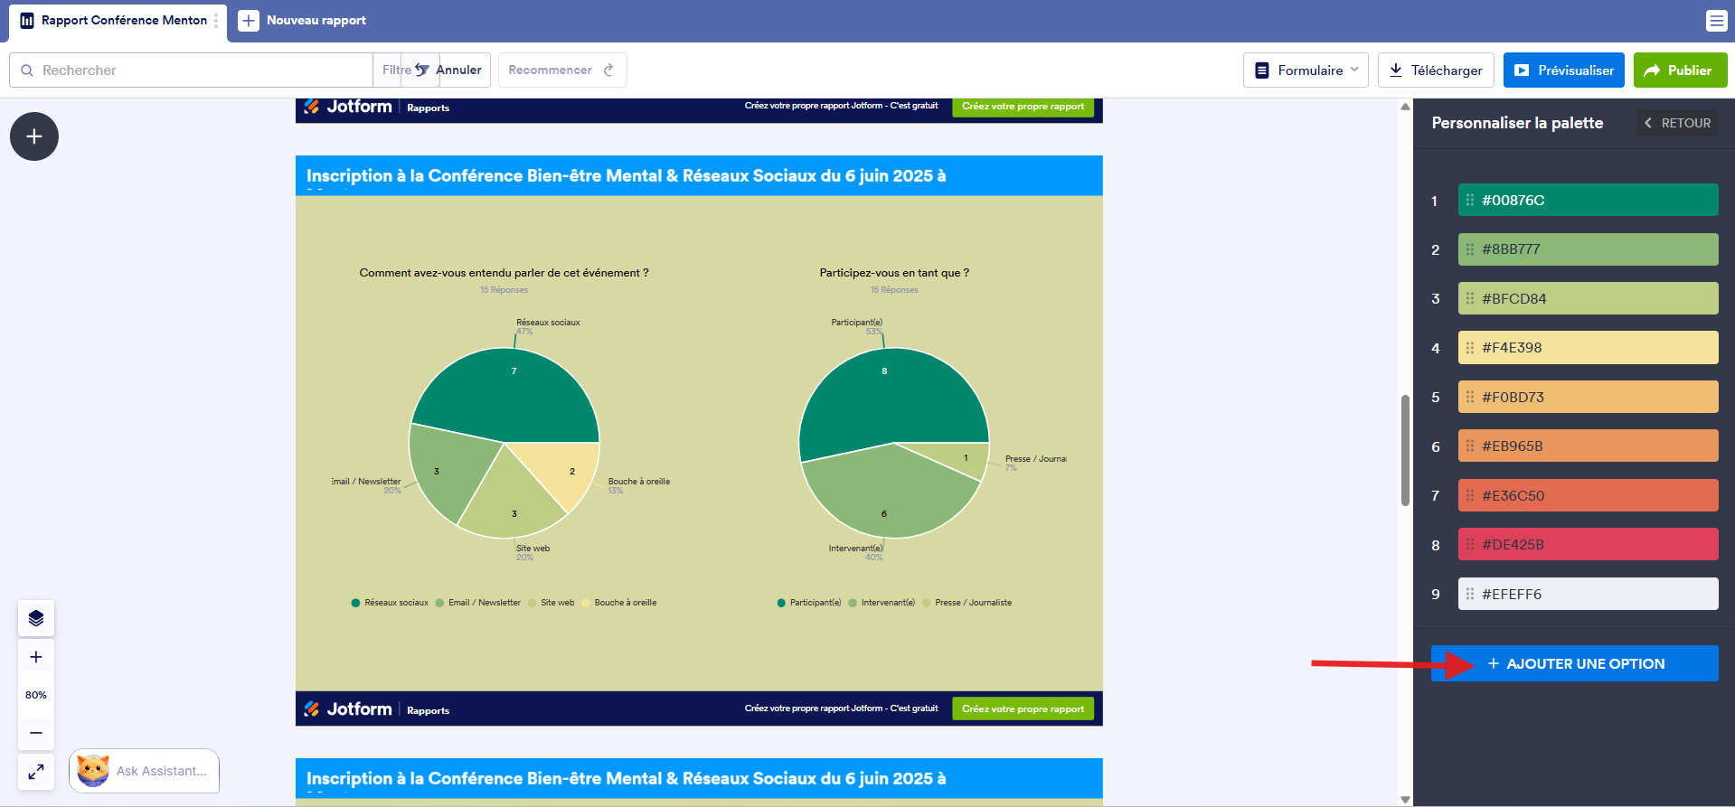The width and height of the screenshot is (1735, 807).
Task: Open the Nouveau rapport tab
Action: click(303, 20)
